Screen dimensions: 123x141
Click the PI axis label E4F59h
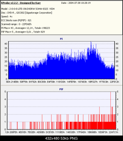[x=51, y=82]
